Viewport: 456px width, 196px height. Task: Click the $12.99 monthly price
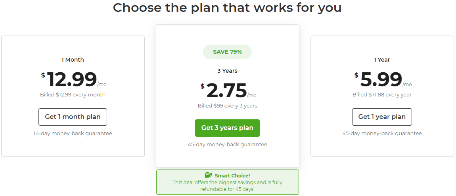tap(74, 79)
